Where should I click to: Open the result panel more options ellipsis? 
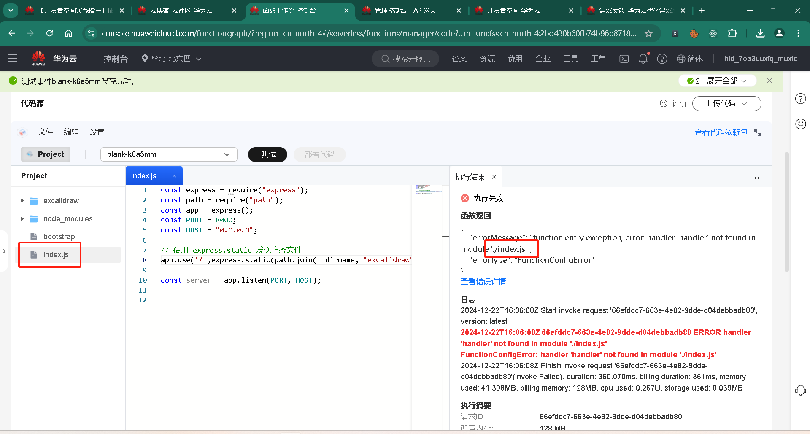click(x=758, y=178)
